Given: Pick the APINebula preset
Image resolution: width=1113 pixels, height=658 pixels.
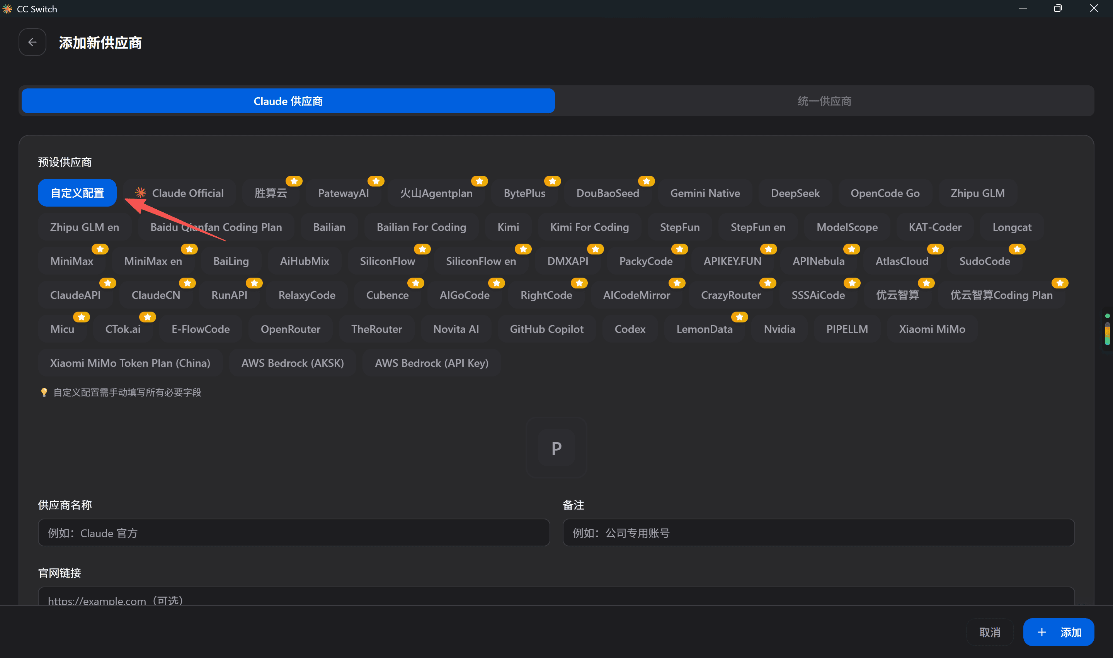Looking at the screenshot, I should point(819,261).
